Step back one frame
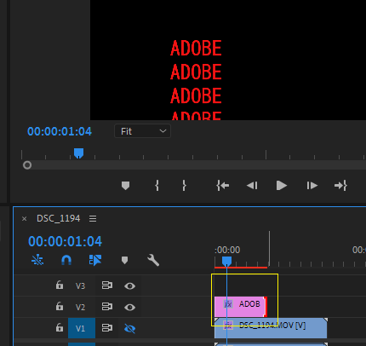Viewport: 366px width, 346px height. click(x=252, y=186)
